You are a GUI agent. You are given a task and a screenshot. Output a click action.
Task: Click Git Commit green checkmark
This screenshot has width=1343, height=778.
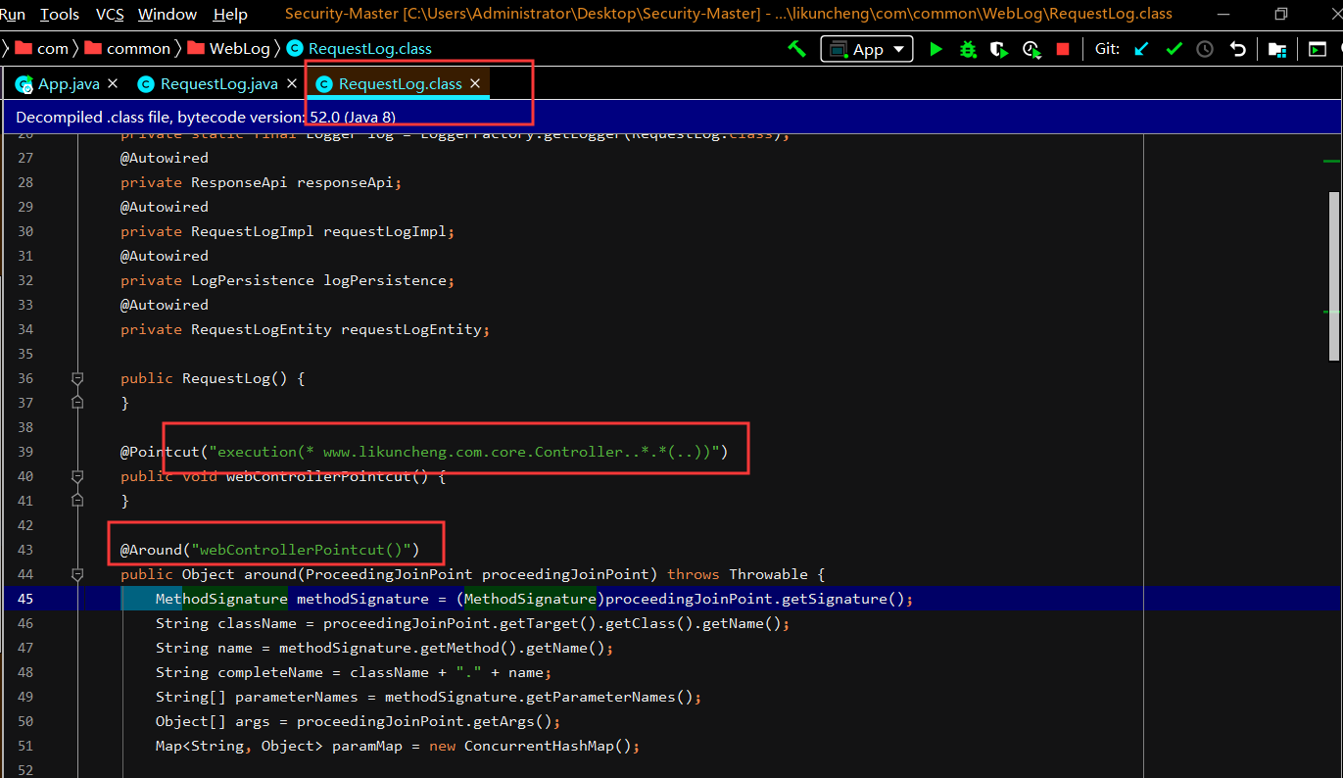click(x=1174, y=49)
